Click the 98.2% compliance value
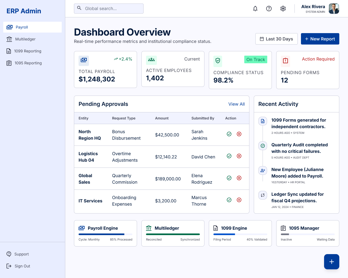The width and height of the screenshot is (348, 278). point(223,80)
